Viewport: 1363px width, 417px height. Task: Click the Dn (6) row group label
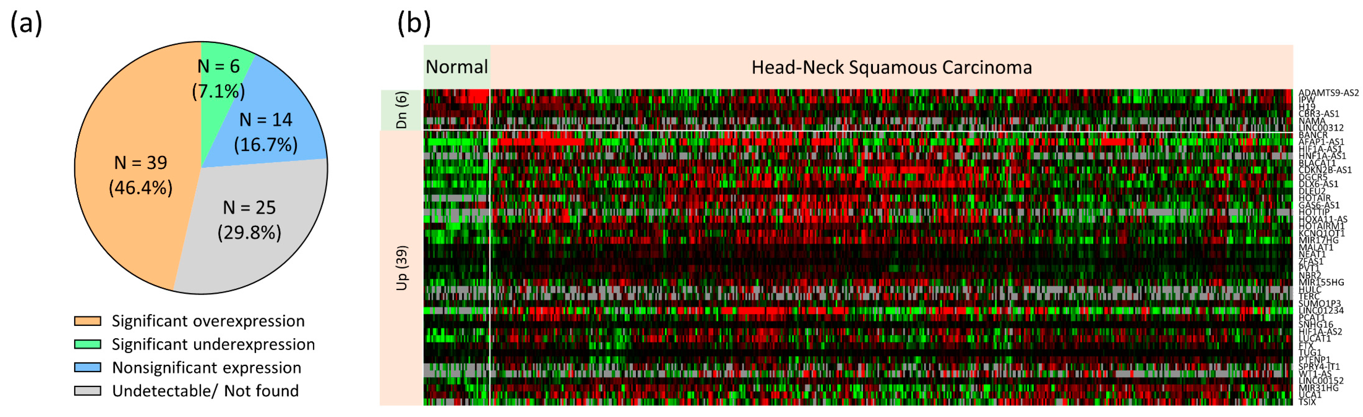(x=402, y=110)
